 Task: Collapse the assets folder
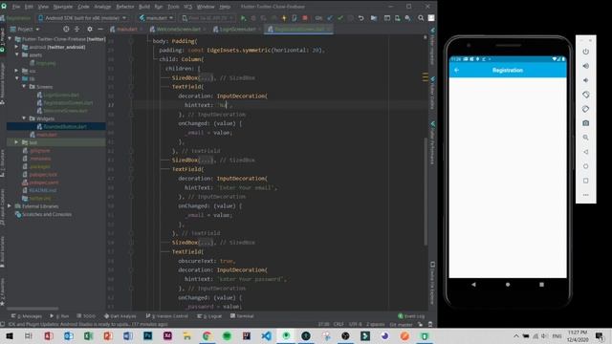tap(17, 54)
